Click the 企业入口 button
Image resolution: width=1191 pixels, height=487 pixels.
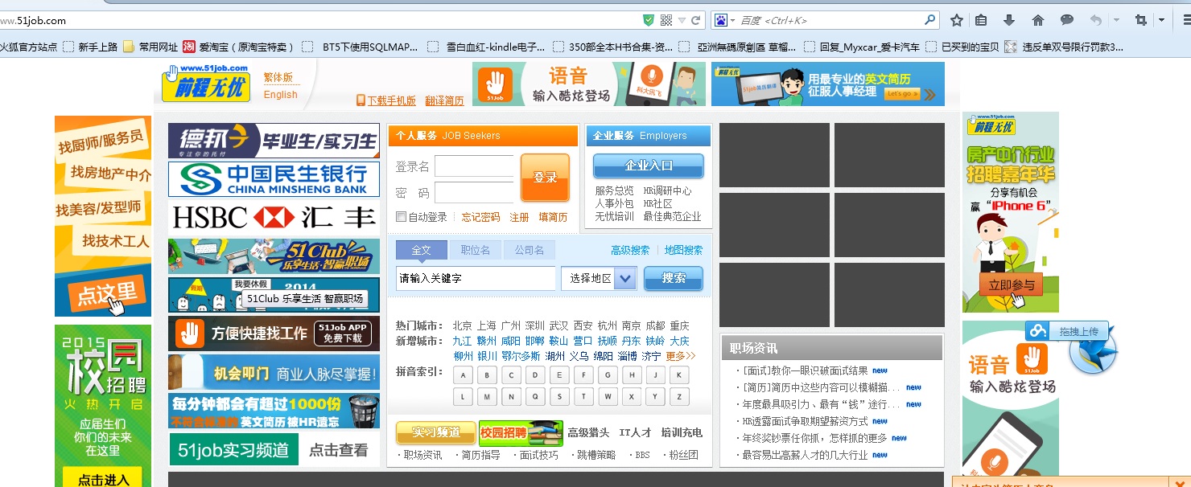[649, 166]
